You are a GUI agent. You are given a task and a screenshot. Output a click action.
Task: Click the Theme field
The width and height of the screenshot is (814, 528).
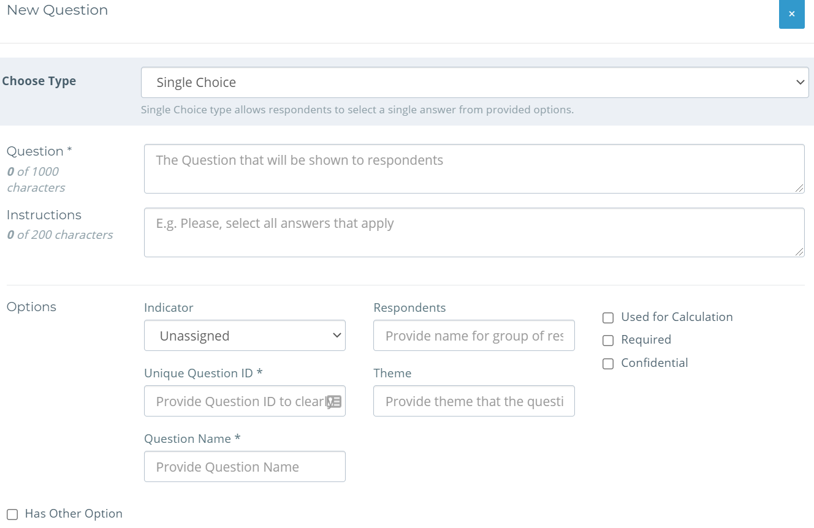474,401
